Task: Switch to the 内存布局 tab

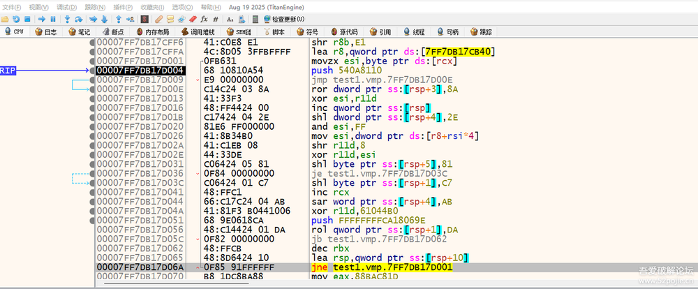Action: pos(152,32)
